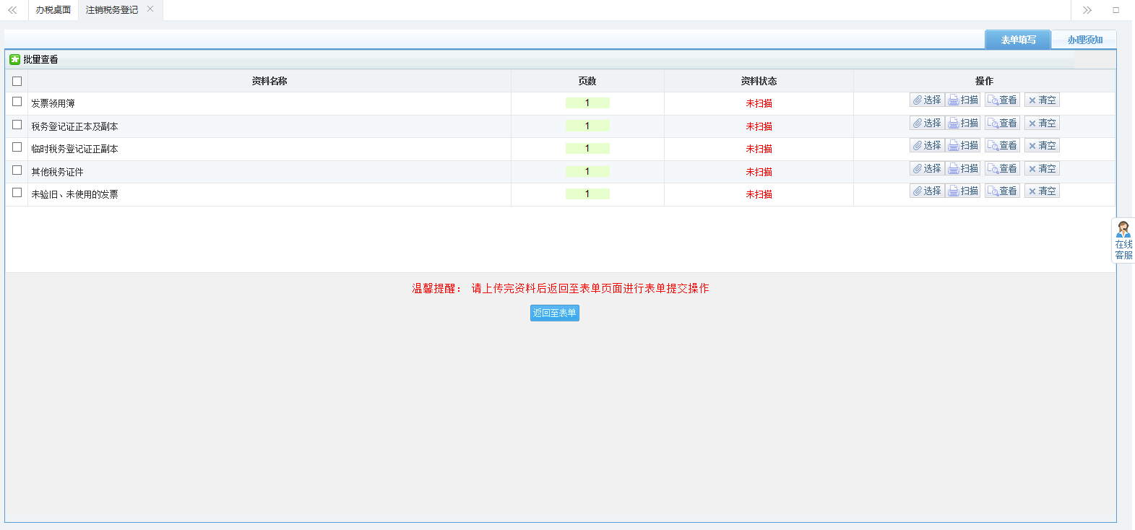Click 扫描 for 未验旧、未使用的发票 row
This screenshot has width=1135, height=530.
(x=964, y=191)
